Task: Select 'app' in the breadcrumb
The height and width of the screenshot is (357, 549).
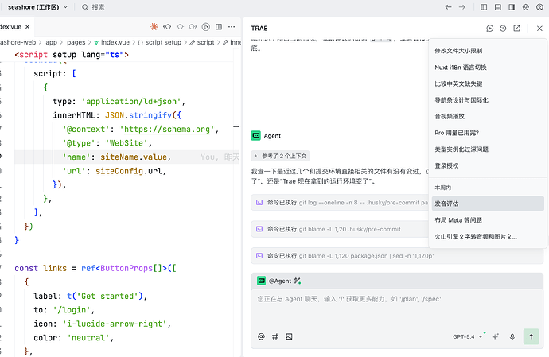Action: pos(51,42)
